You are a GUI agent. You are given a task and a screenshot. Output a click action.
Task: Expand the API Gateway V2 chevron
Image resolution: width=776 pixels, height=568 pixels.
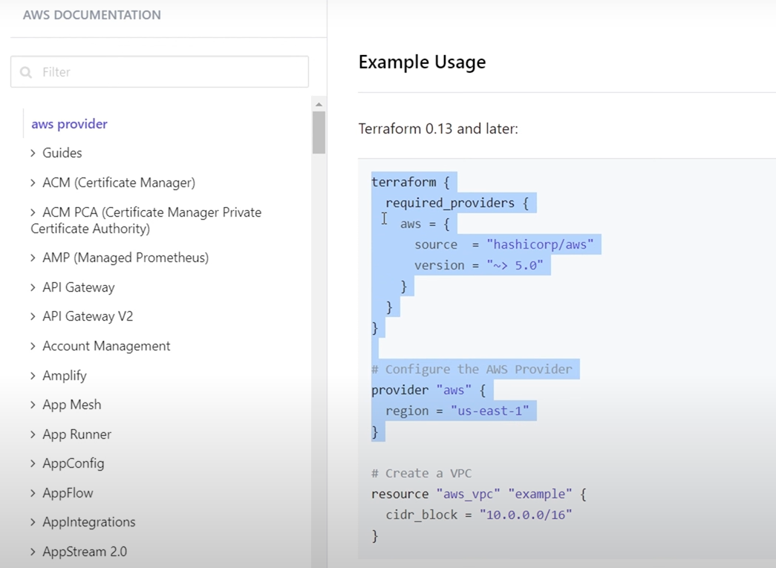[x=33, y=316]
